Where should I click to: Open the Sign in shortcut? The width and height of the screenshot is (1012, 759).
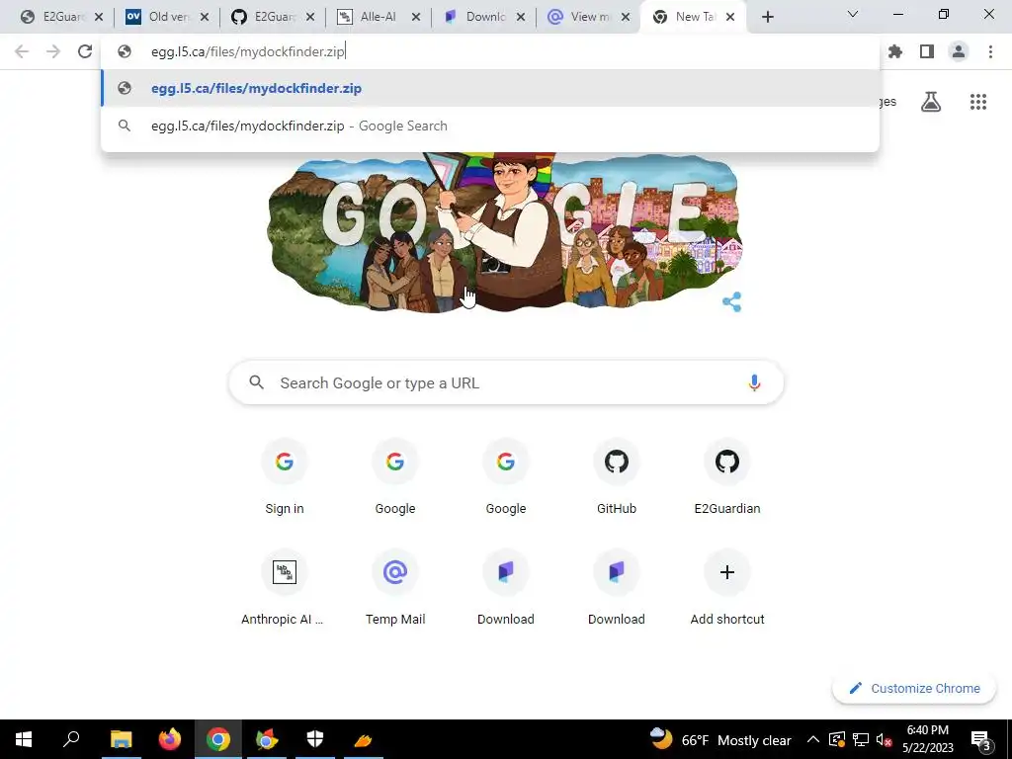point(285,477)
